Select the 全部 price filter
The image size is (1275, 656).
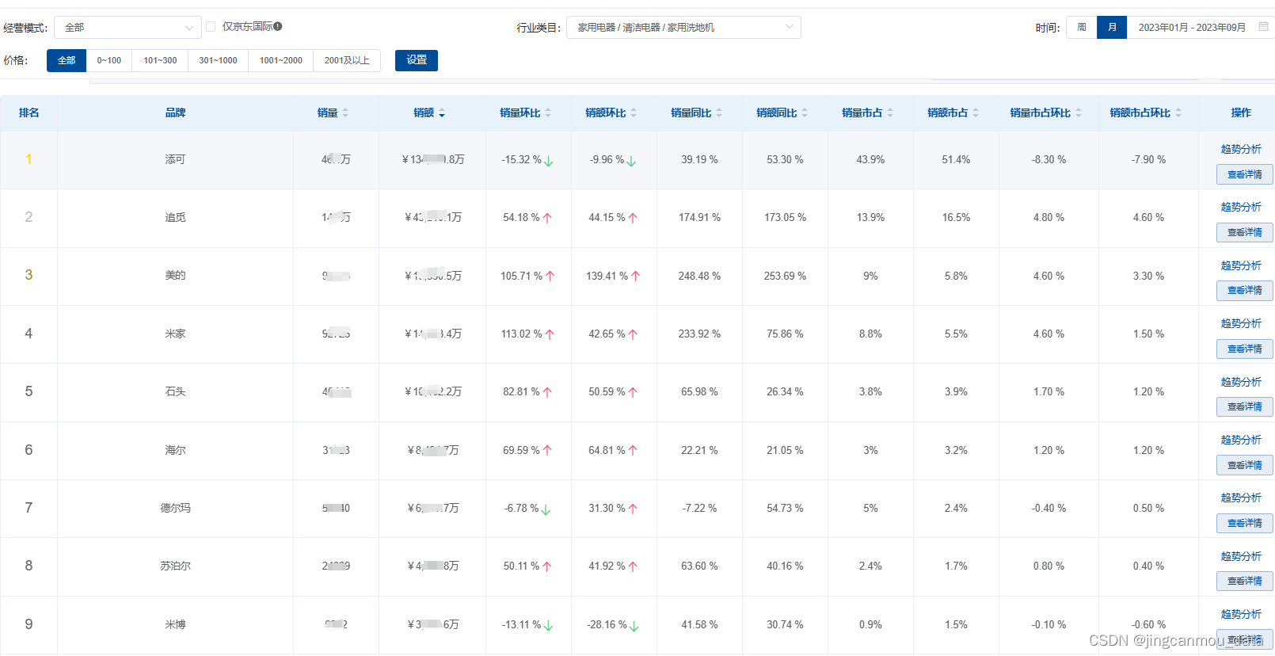[67, 60]
